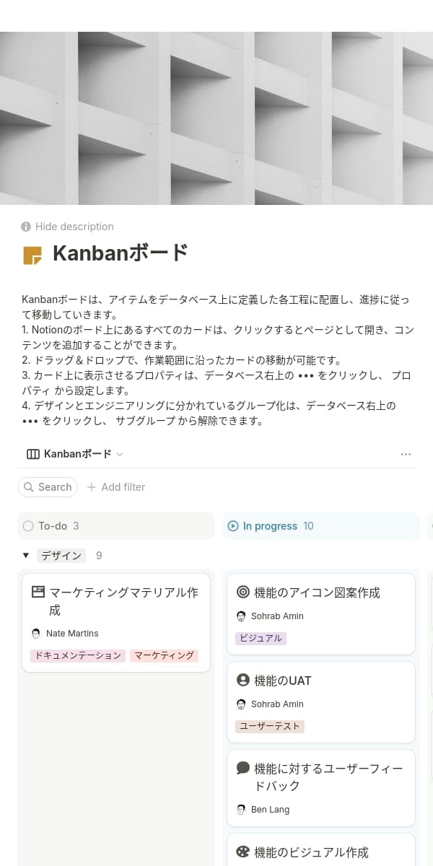Image resolution: width=433 pixels, height=866 pixels.
Task: Click the target icon on 機能のアイコン図案作成 card
Action: pos(243,592)
